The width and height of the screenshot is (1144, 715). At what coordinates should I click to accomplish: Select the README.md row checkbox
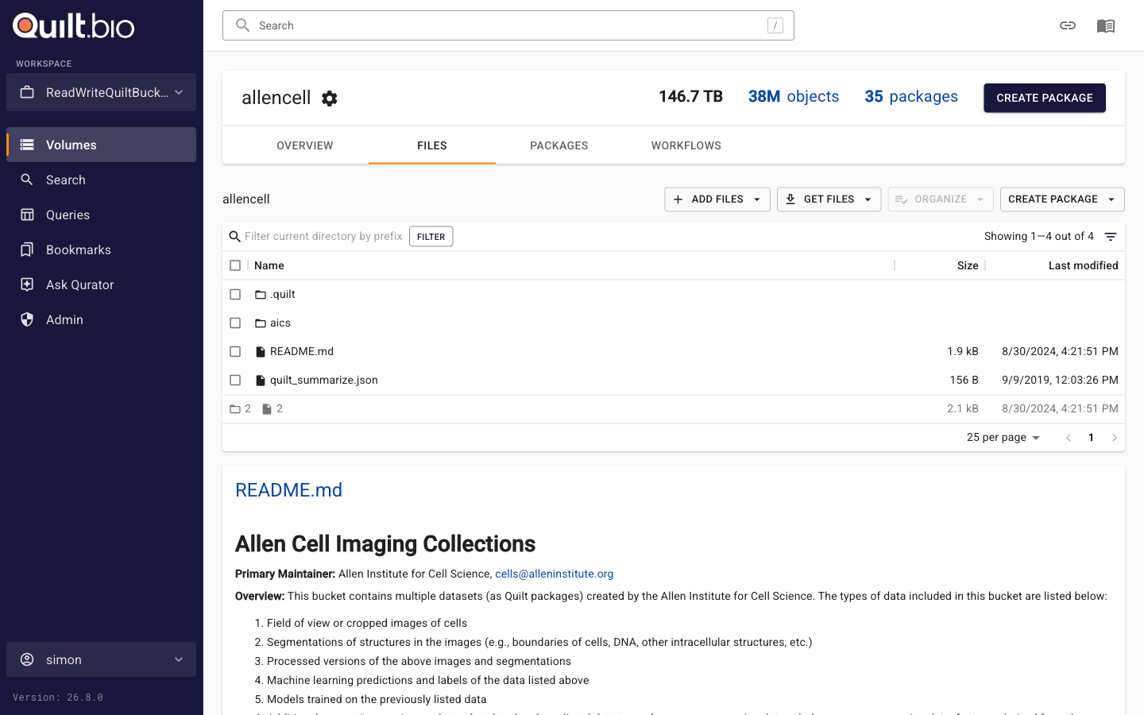point(235,351)
